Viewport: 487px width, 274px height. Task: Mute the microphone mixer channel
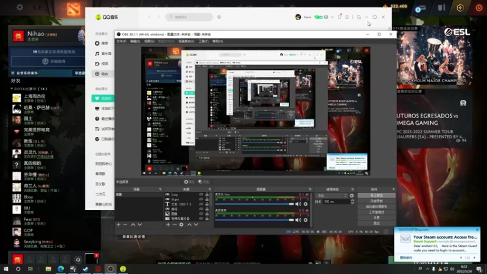coord(298,204)
